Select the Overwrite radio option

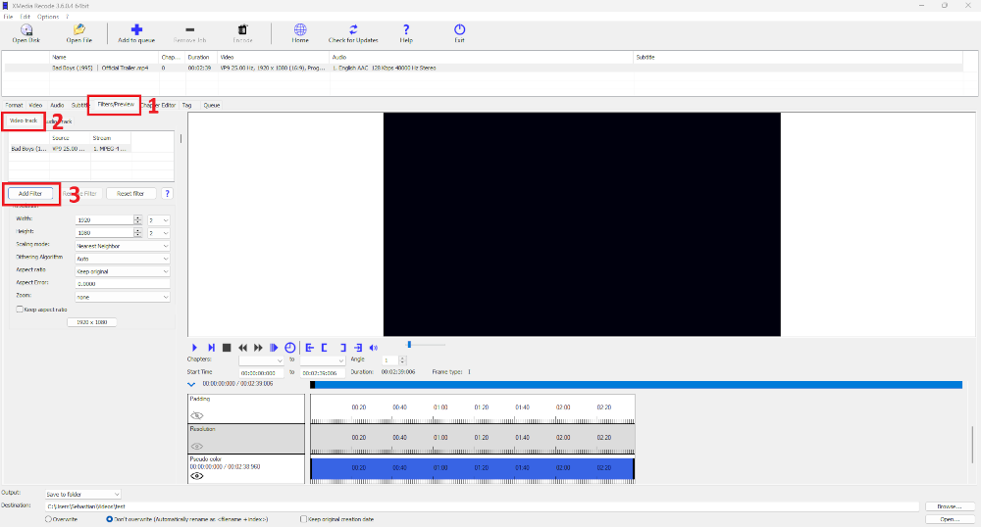pyautogui.click(x=49, y=519)
